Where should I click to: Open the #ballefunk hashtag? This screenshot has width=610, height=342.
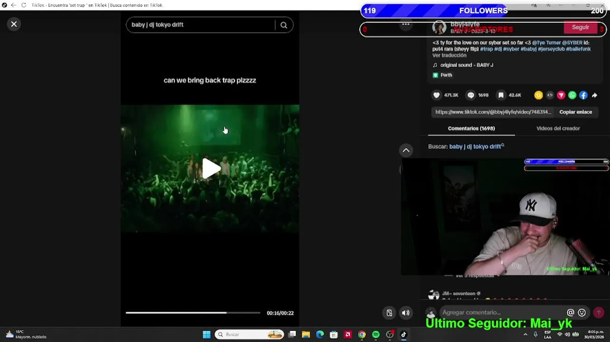point(578,49)
